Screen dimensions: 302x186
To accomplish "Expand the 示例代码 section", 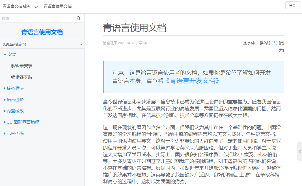I will tap(14, 134).
